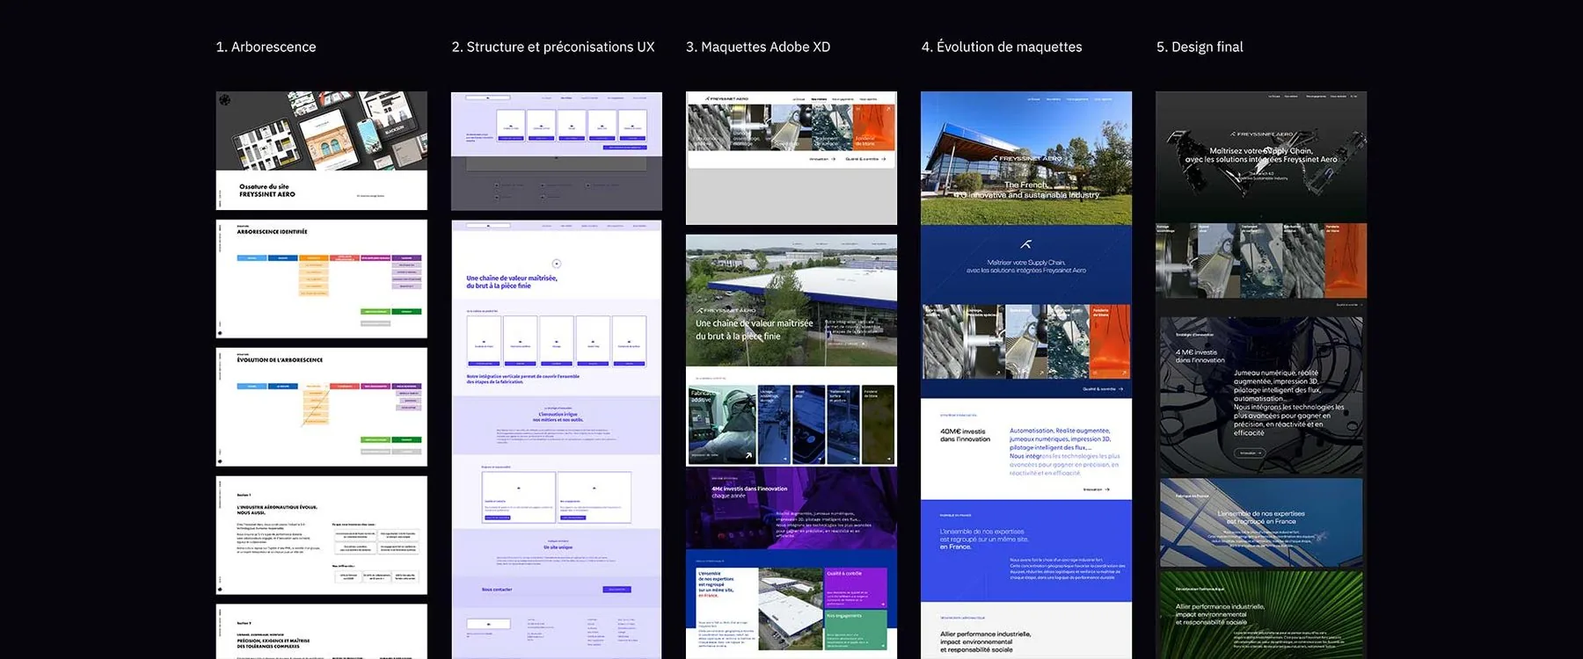Click the Freyssinet logo icon in blue section
This screenshot has height=659, width=1583.
point(1025,244)
